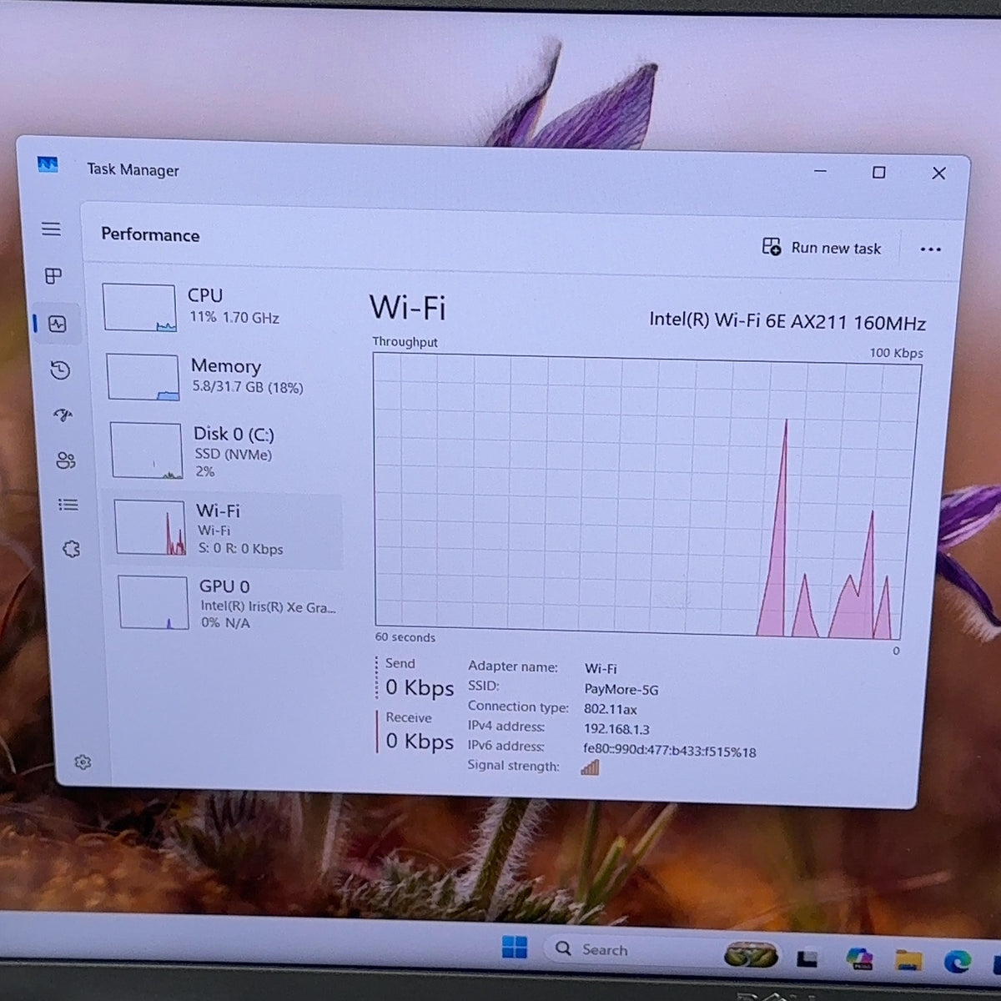Click Run new task
This screenshot has width=1001, height=1001.
click(x=822, y=248)
